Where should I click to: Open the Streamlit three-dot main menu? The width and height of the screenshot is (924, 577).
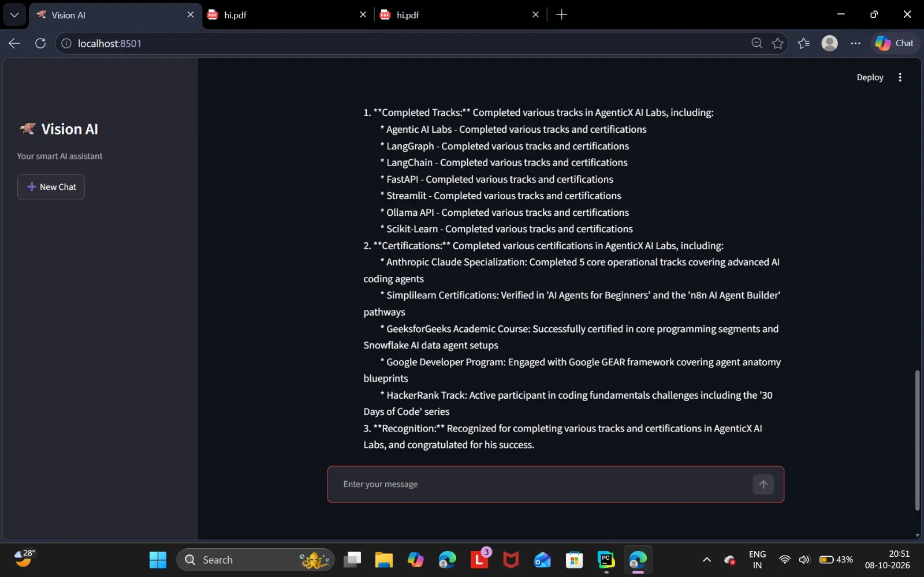pos(900,77)
